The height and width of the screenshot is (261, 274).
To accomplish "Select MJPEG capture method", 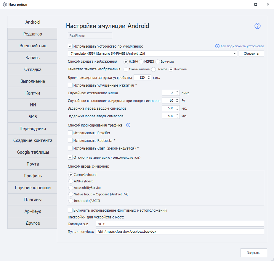I will pos(141,62).
